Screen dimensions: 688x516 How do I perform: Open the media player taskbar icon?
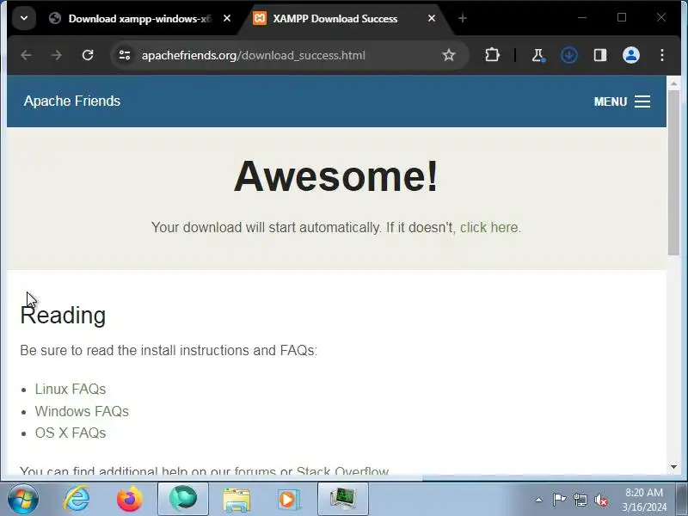[289, 499]
